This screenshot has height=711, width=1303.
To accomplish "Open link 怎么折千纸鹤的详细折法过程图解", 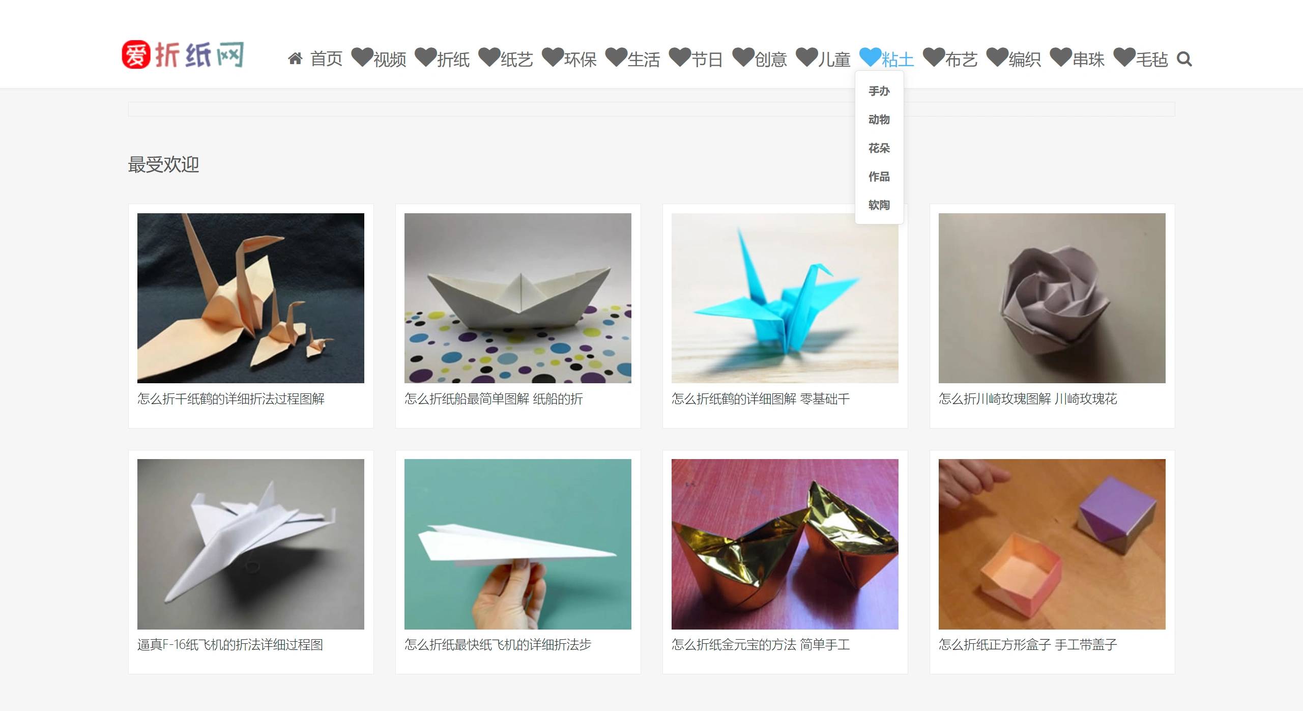I will coord(231,399).
